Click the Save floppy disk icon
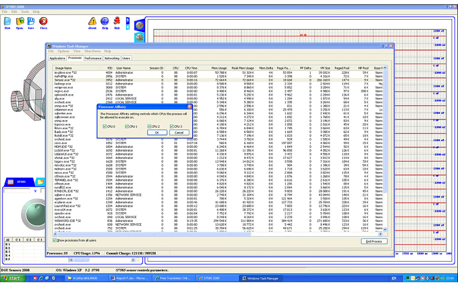The width and height of the screenshot is (458, 286). 31,21
